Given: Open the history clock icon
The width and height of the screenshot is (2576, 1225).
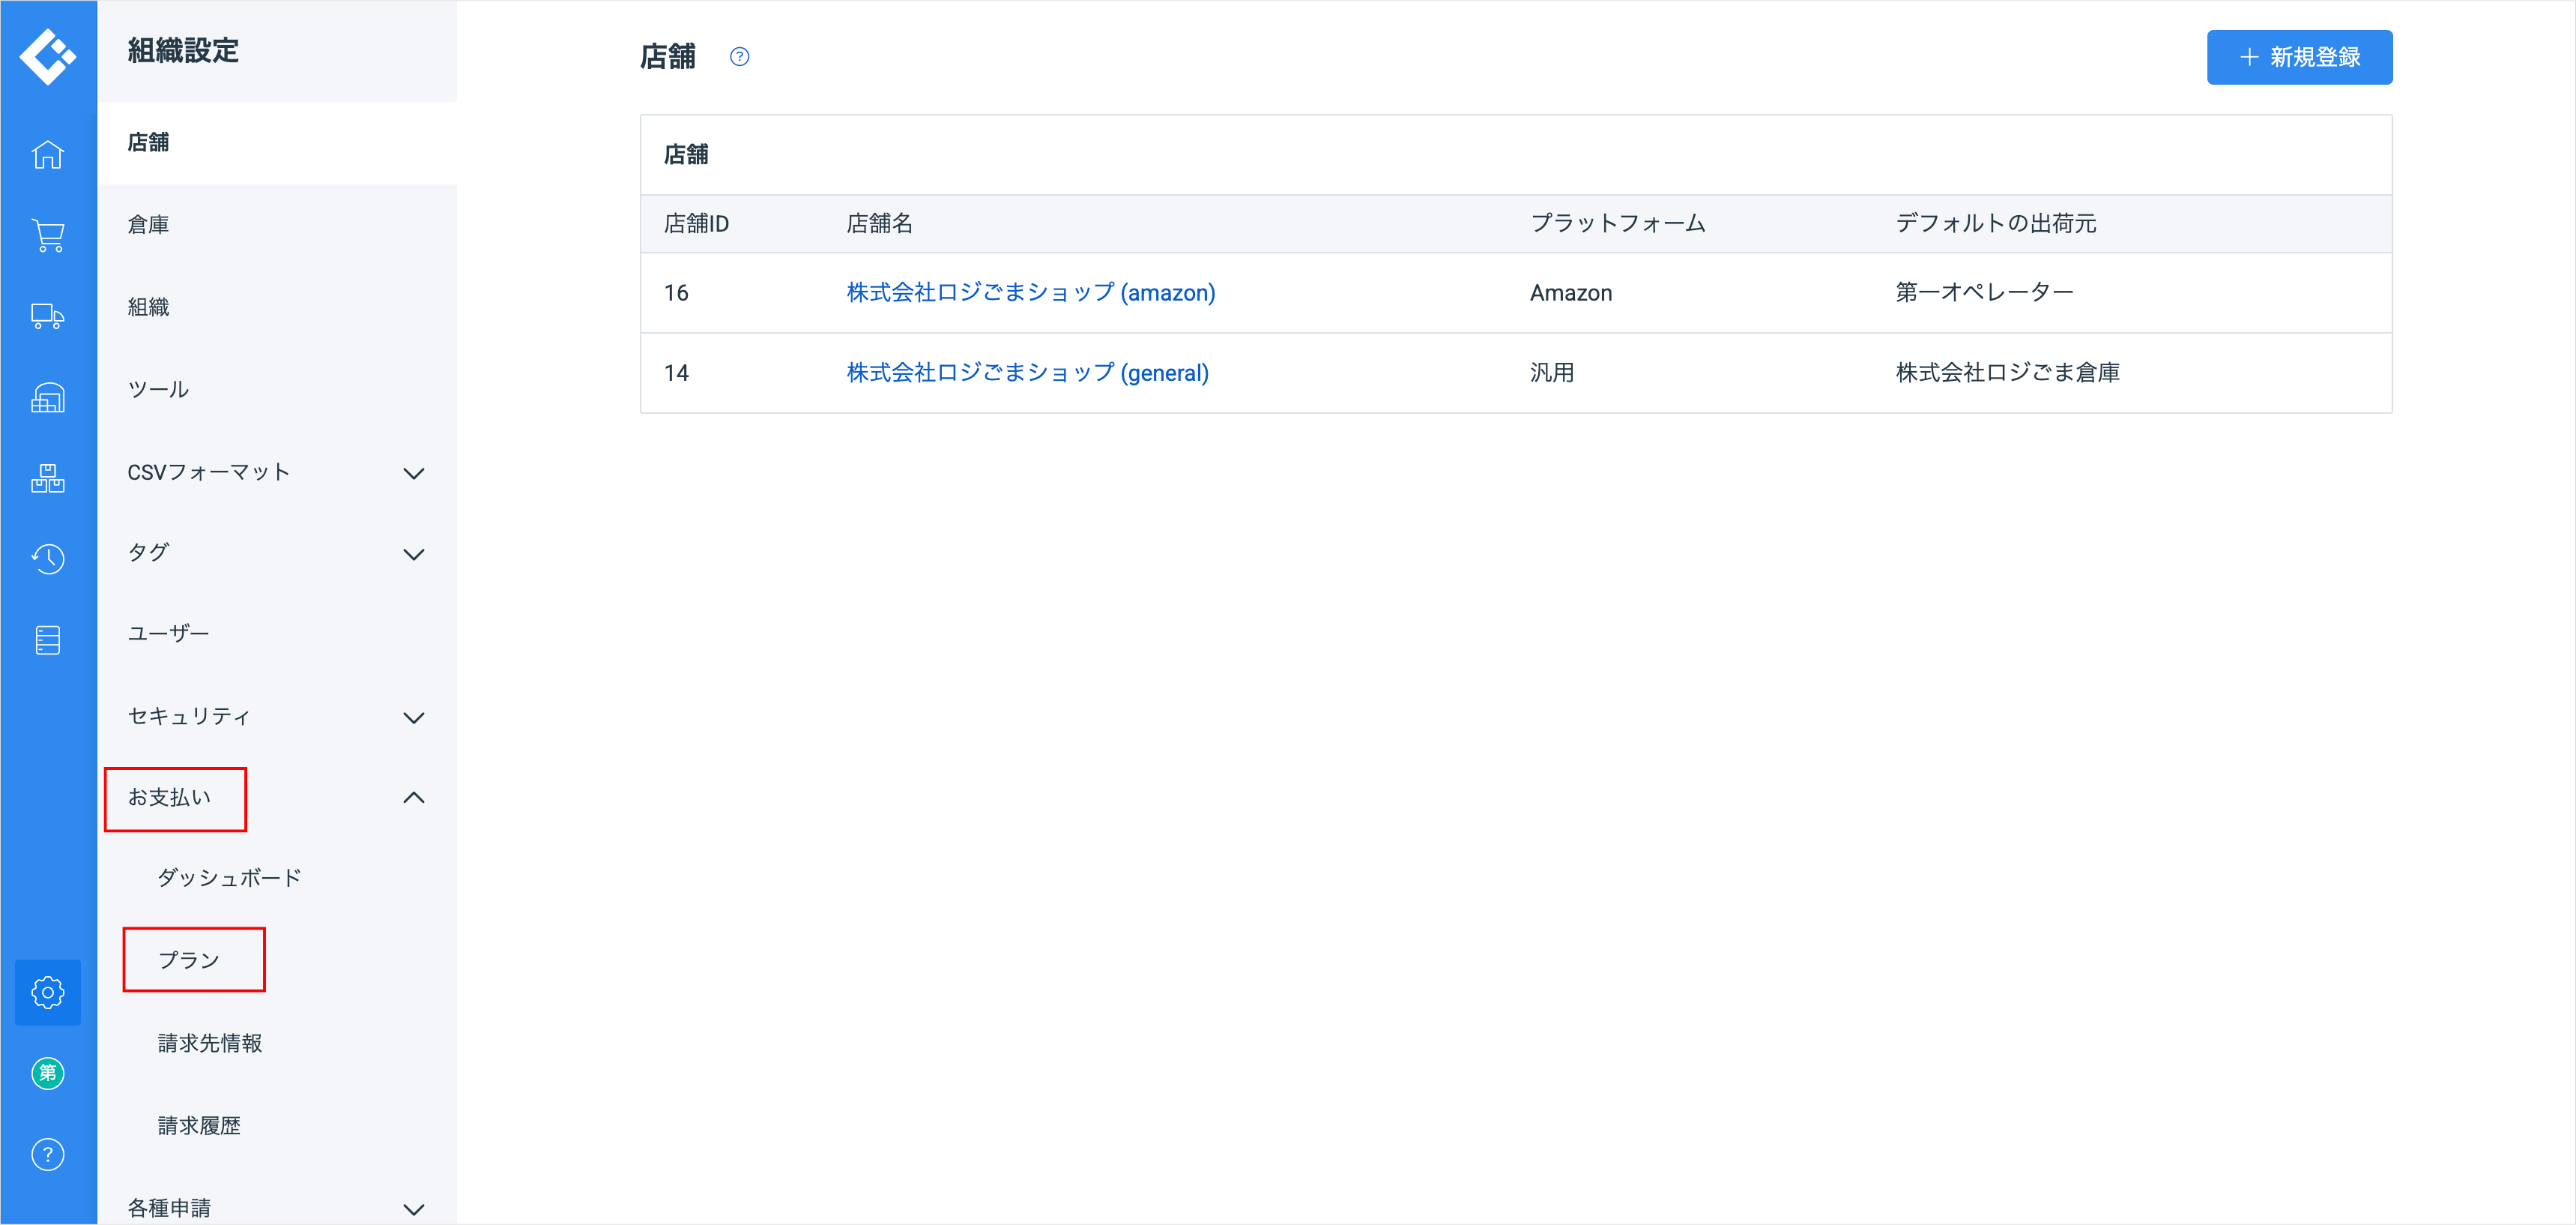Looking at the screenshot, I should point(48,559).
